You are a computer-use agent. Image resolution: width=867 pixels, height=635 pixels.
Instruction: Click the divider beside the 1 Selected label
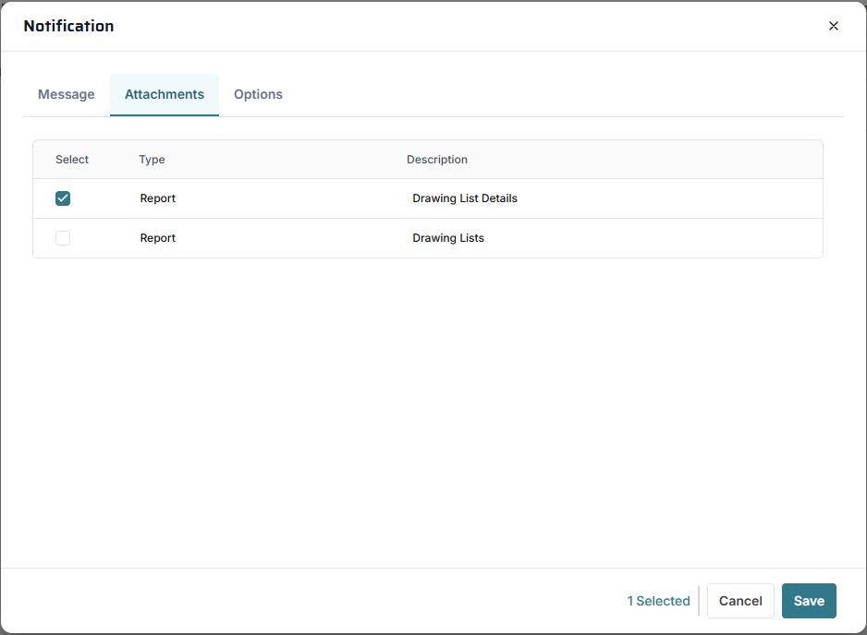699,601
